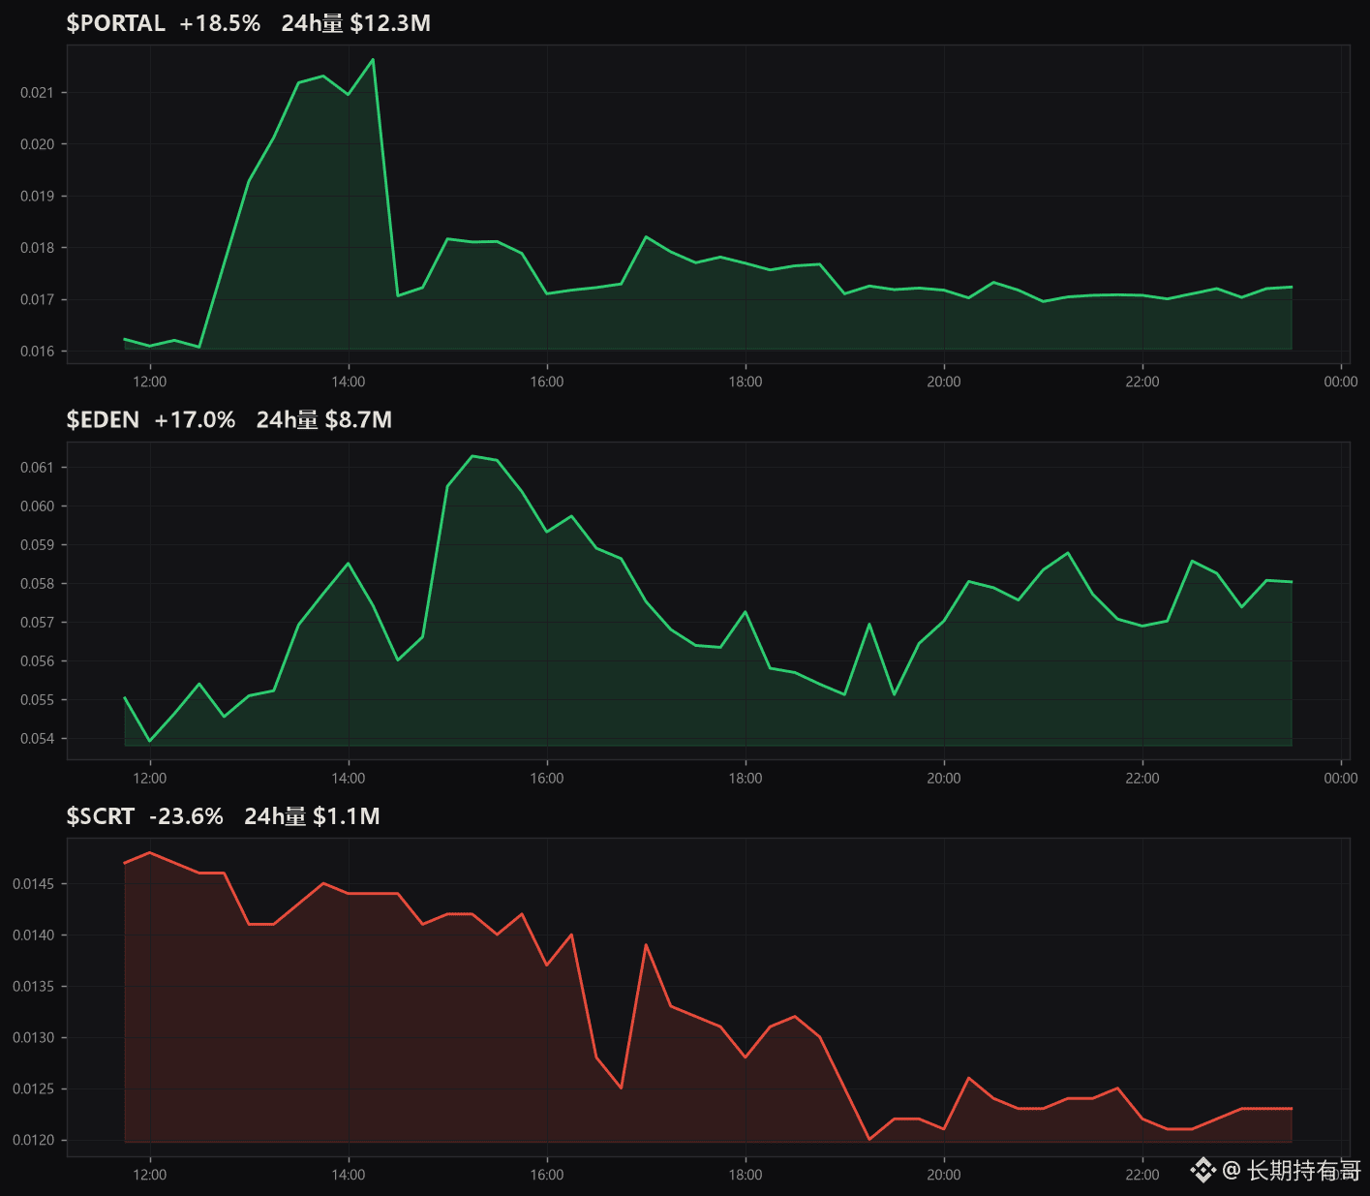Click inside the $SCRT price chart
Viewport: 1370px width, 1196px height.
click(x=709, y=997)
